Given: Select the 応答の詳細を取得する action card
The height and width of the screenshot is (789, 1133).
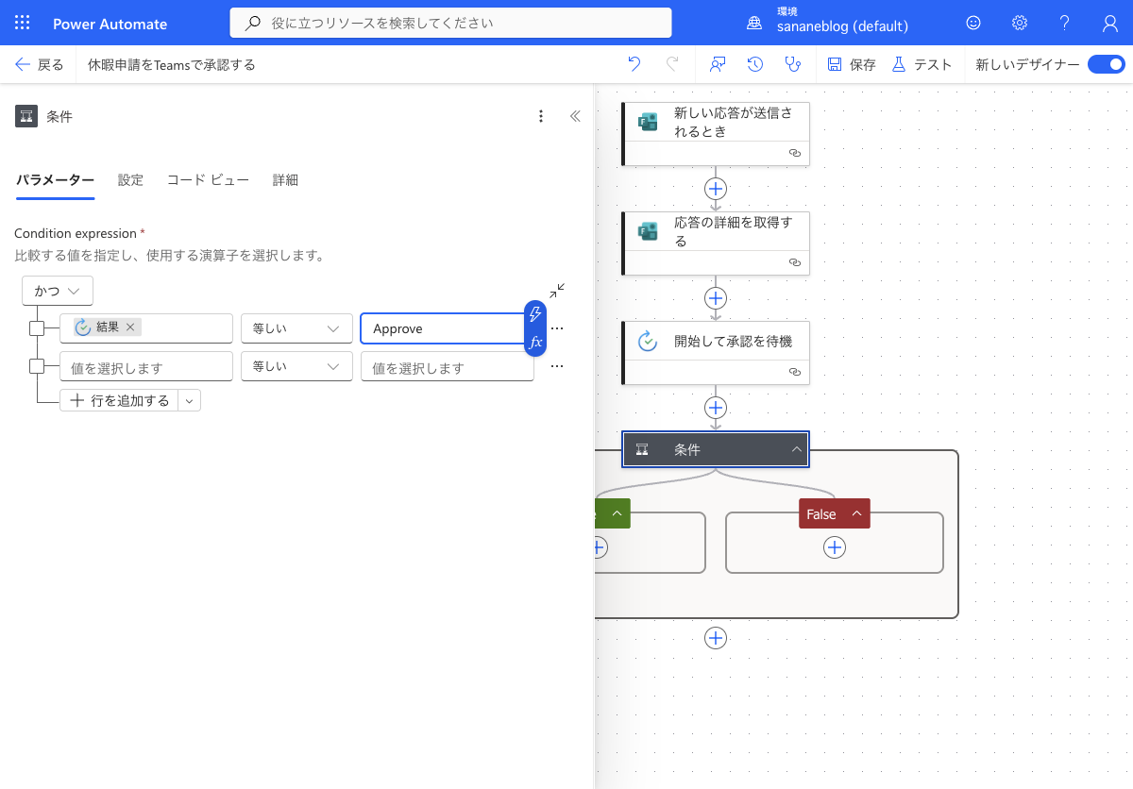Looking at the screenshot, I should (x=716, y=243).
